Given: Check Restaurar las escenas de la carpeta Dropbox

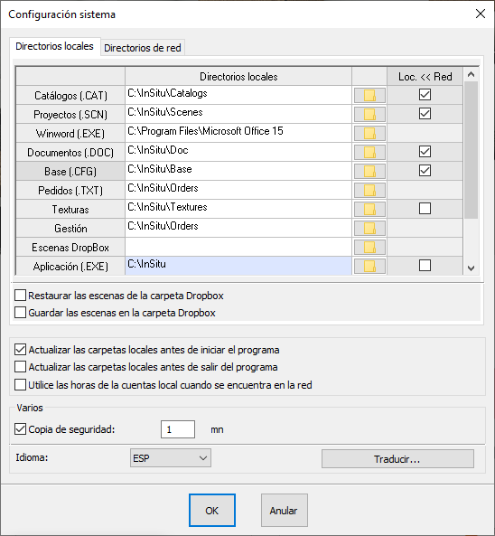Looking at the screenshot, I should (x=20, y=296).
